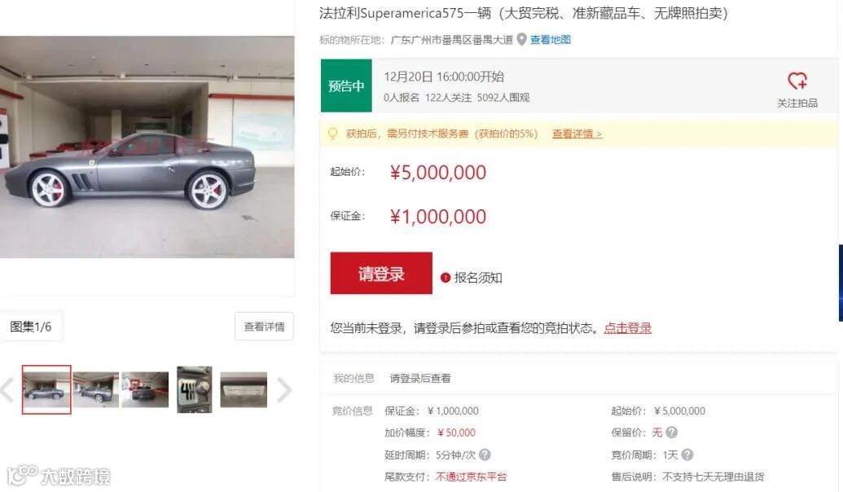Screen dimensions: 843x492
Task: Click the help icon next to 延时周期
Action: pos(485,455)
